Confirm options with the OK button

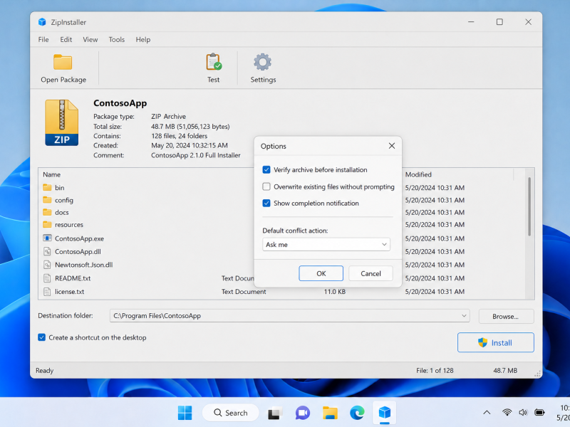click(x=321, y=273)
